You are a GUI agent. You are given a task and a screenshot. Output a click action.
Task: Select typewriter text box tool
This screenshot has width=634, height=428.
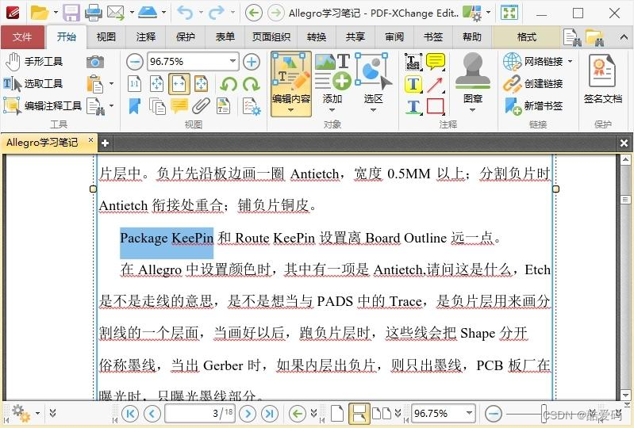point(413,62)
